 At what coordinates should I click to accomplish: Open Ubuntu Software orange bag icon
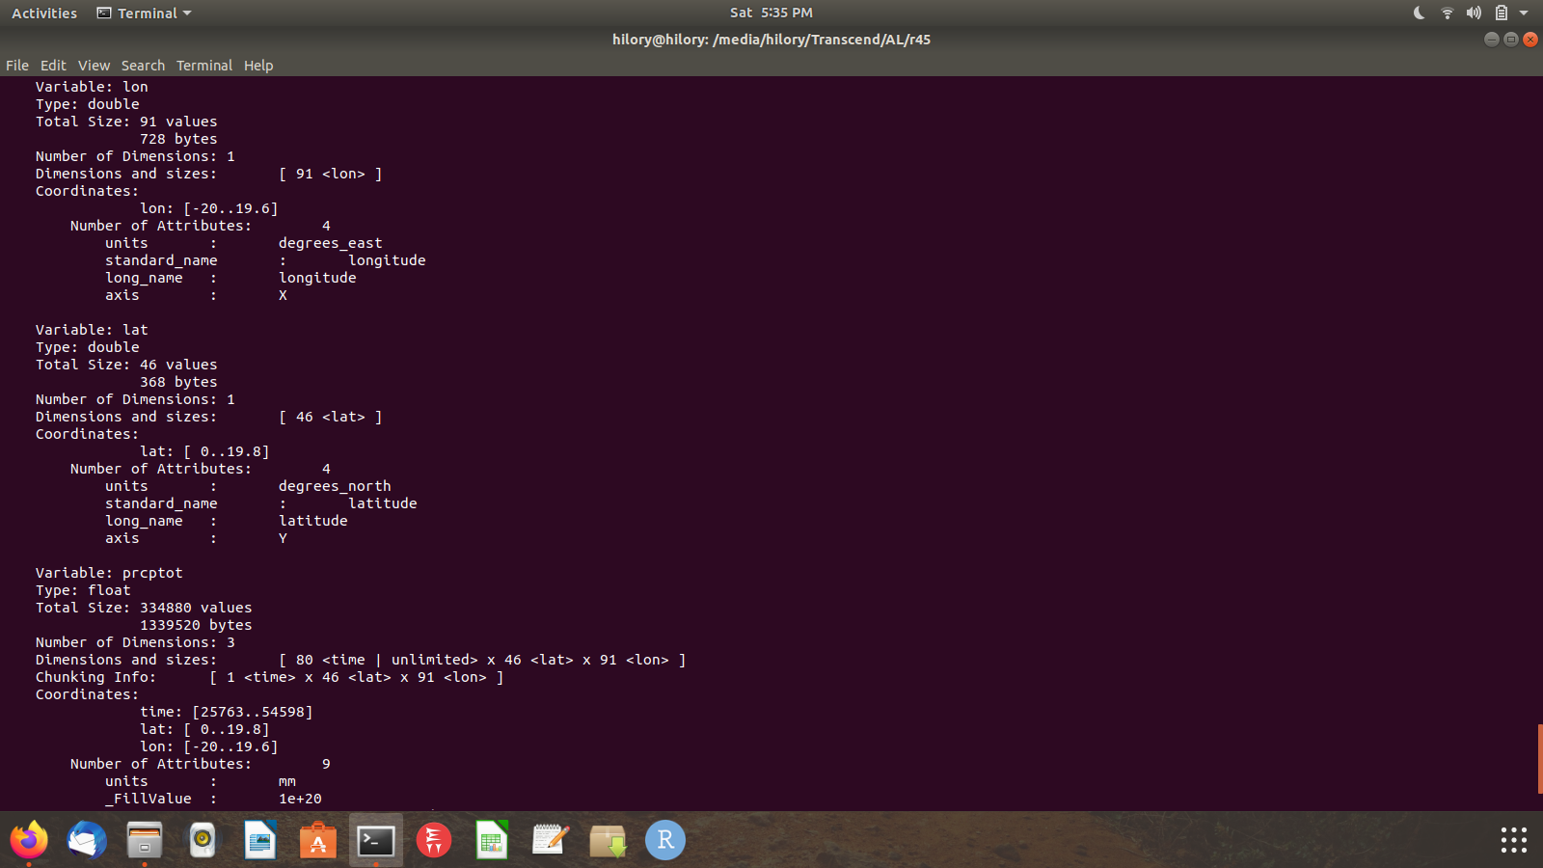coord(318,840)
